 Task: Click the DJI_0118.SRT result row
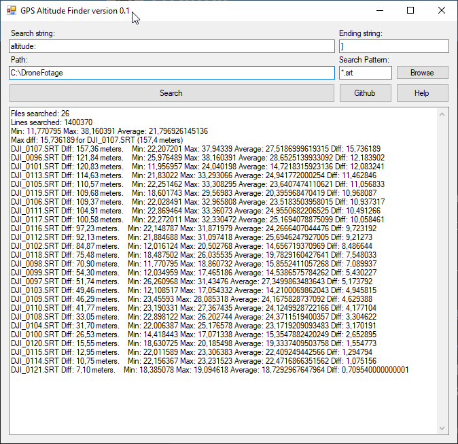click(194, 255)
